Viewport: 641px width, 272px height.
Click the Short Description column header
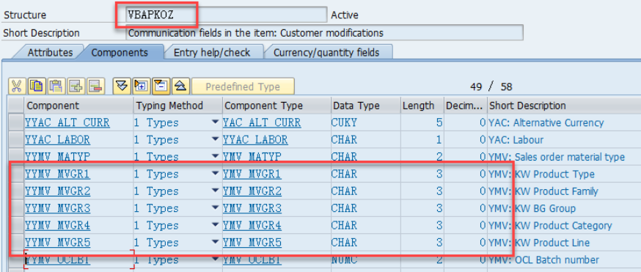[564, 106]
